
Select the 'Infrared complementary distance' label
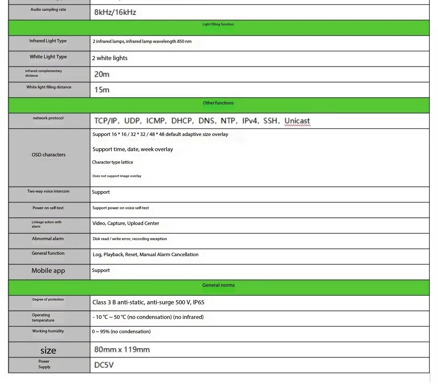[x=44, y=73]
